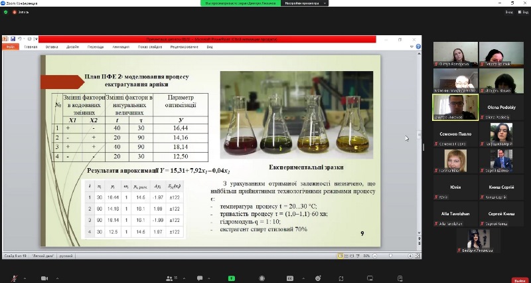
Task: Open PowerPoint Переходы tab
Action: tap(96, 47)
